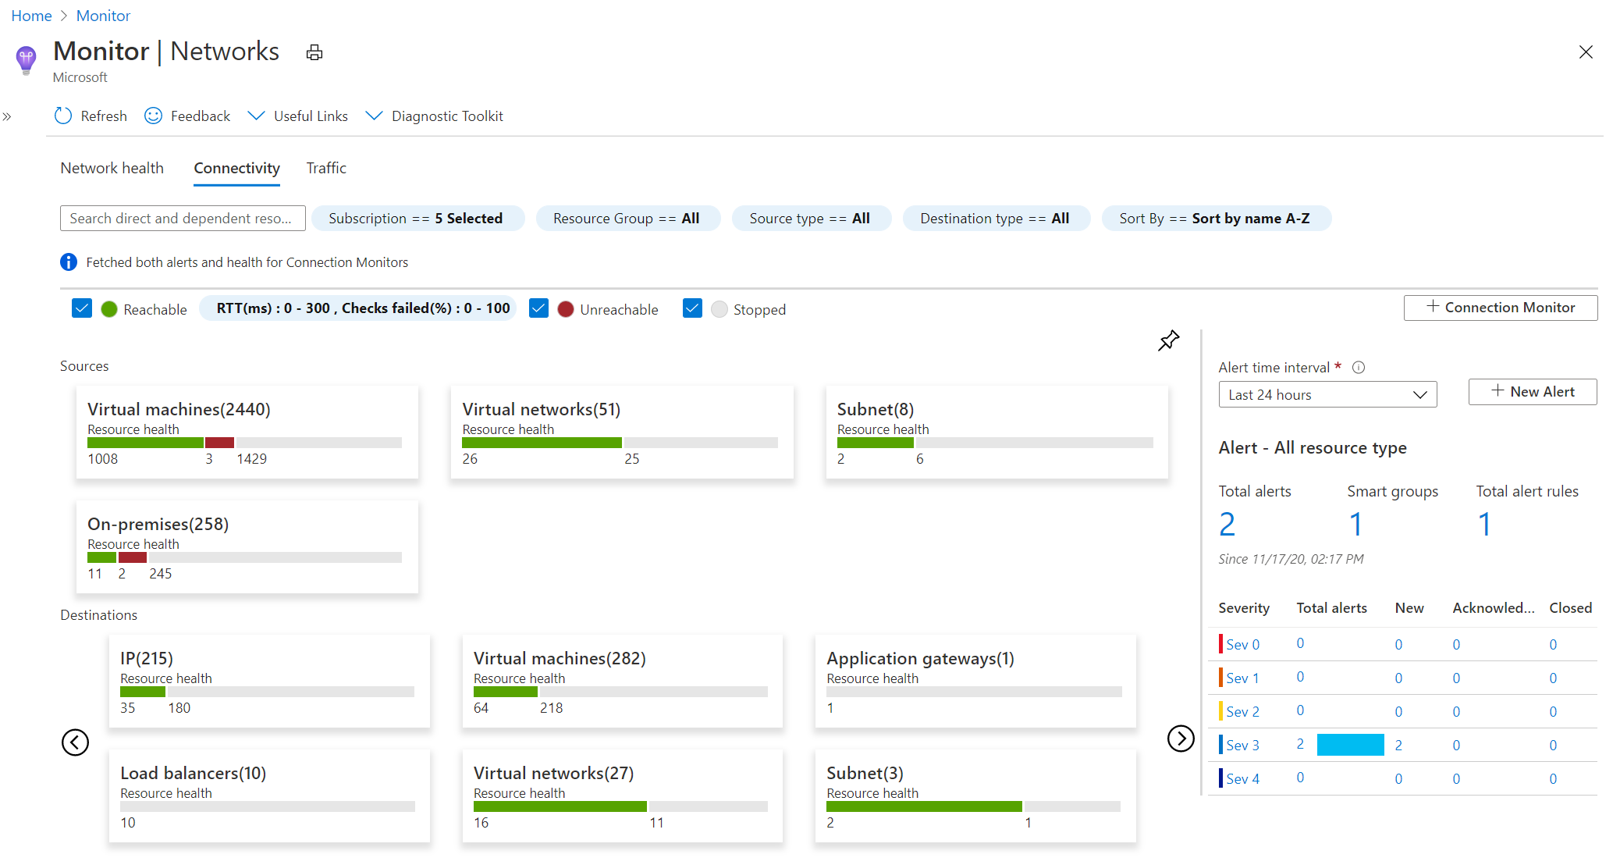The image size is (1613, 865).
Task: Click the New Alert button
Action: coord(1531,391)
